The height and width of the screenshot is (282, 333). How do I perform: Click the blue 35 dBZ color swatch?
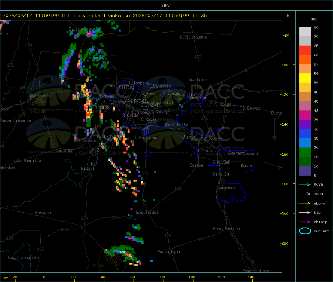(305, 133)
